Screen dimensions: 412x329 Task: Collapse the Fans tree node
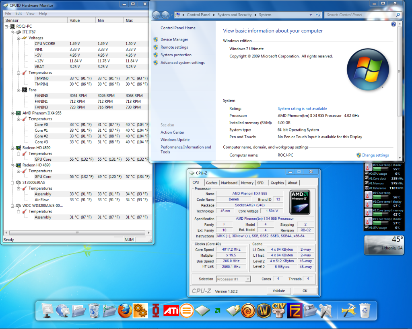19,90
